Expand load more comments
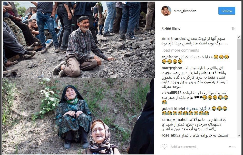Viewport: 243px width, 155px height. [181, 50]
